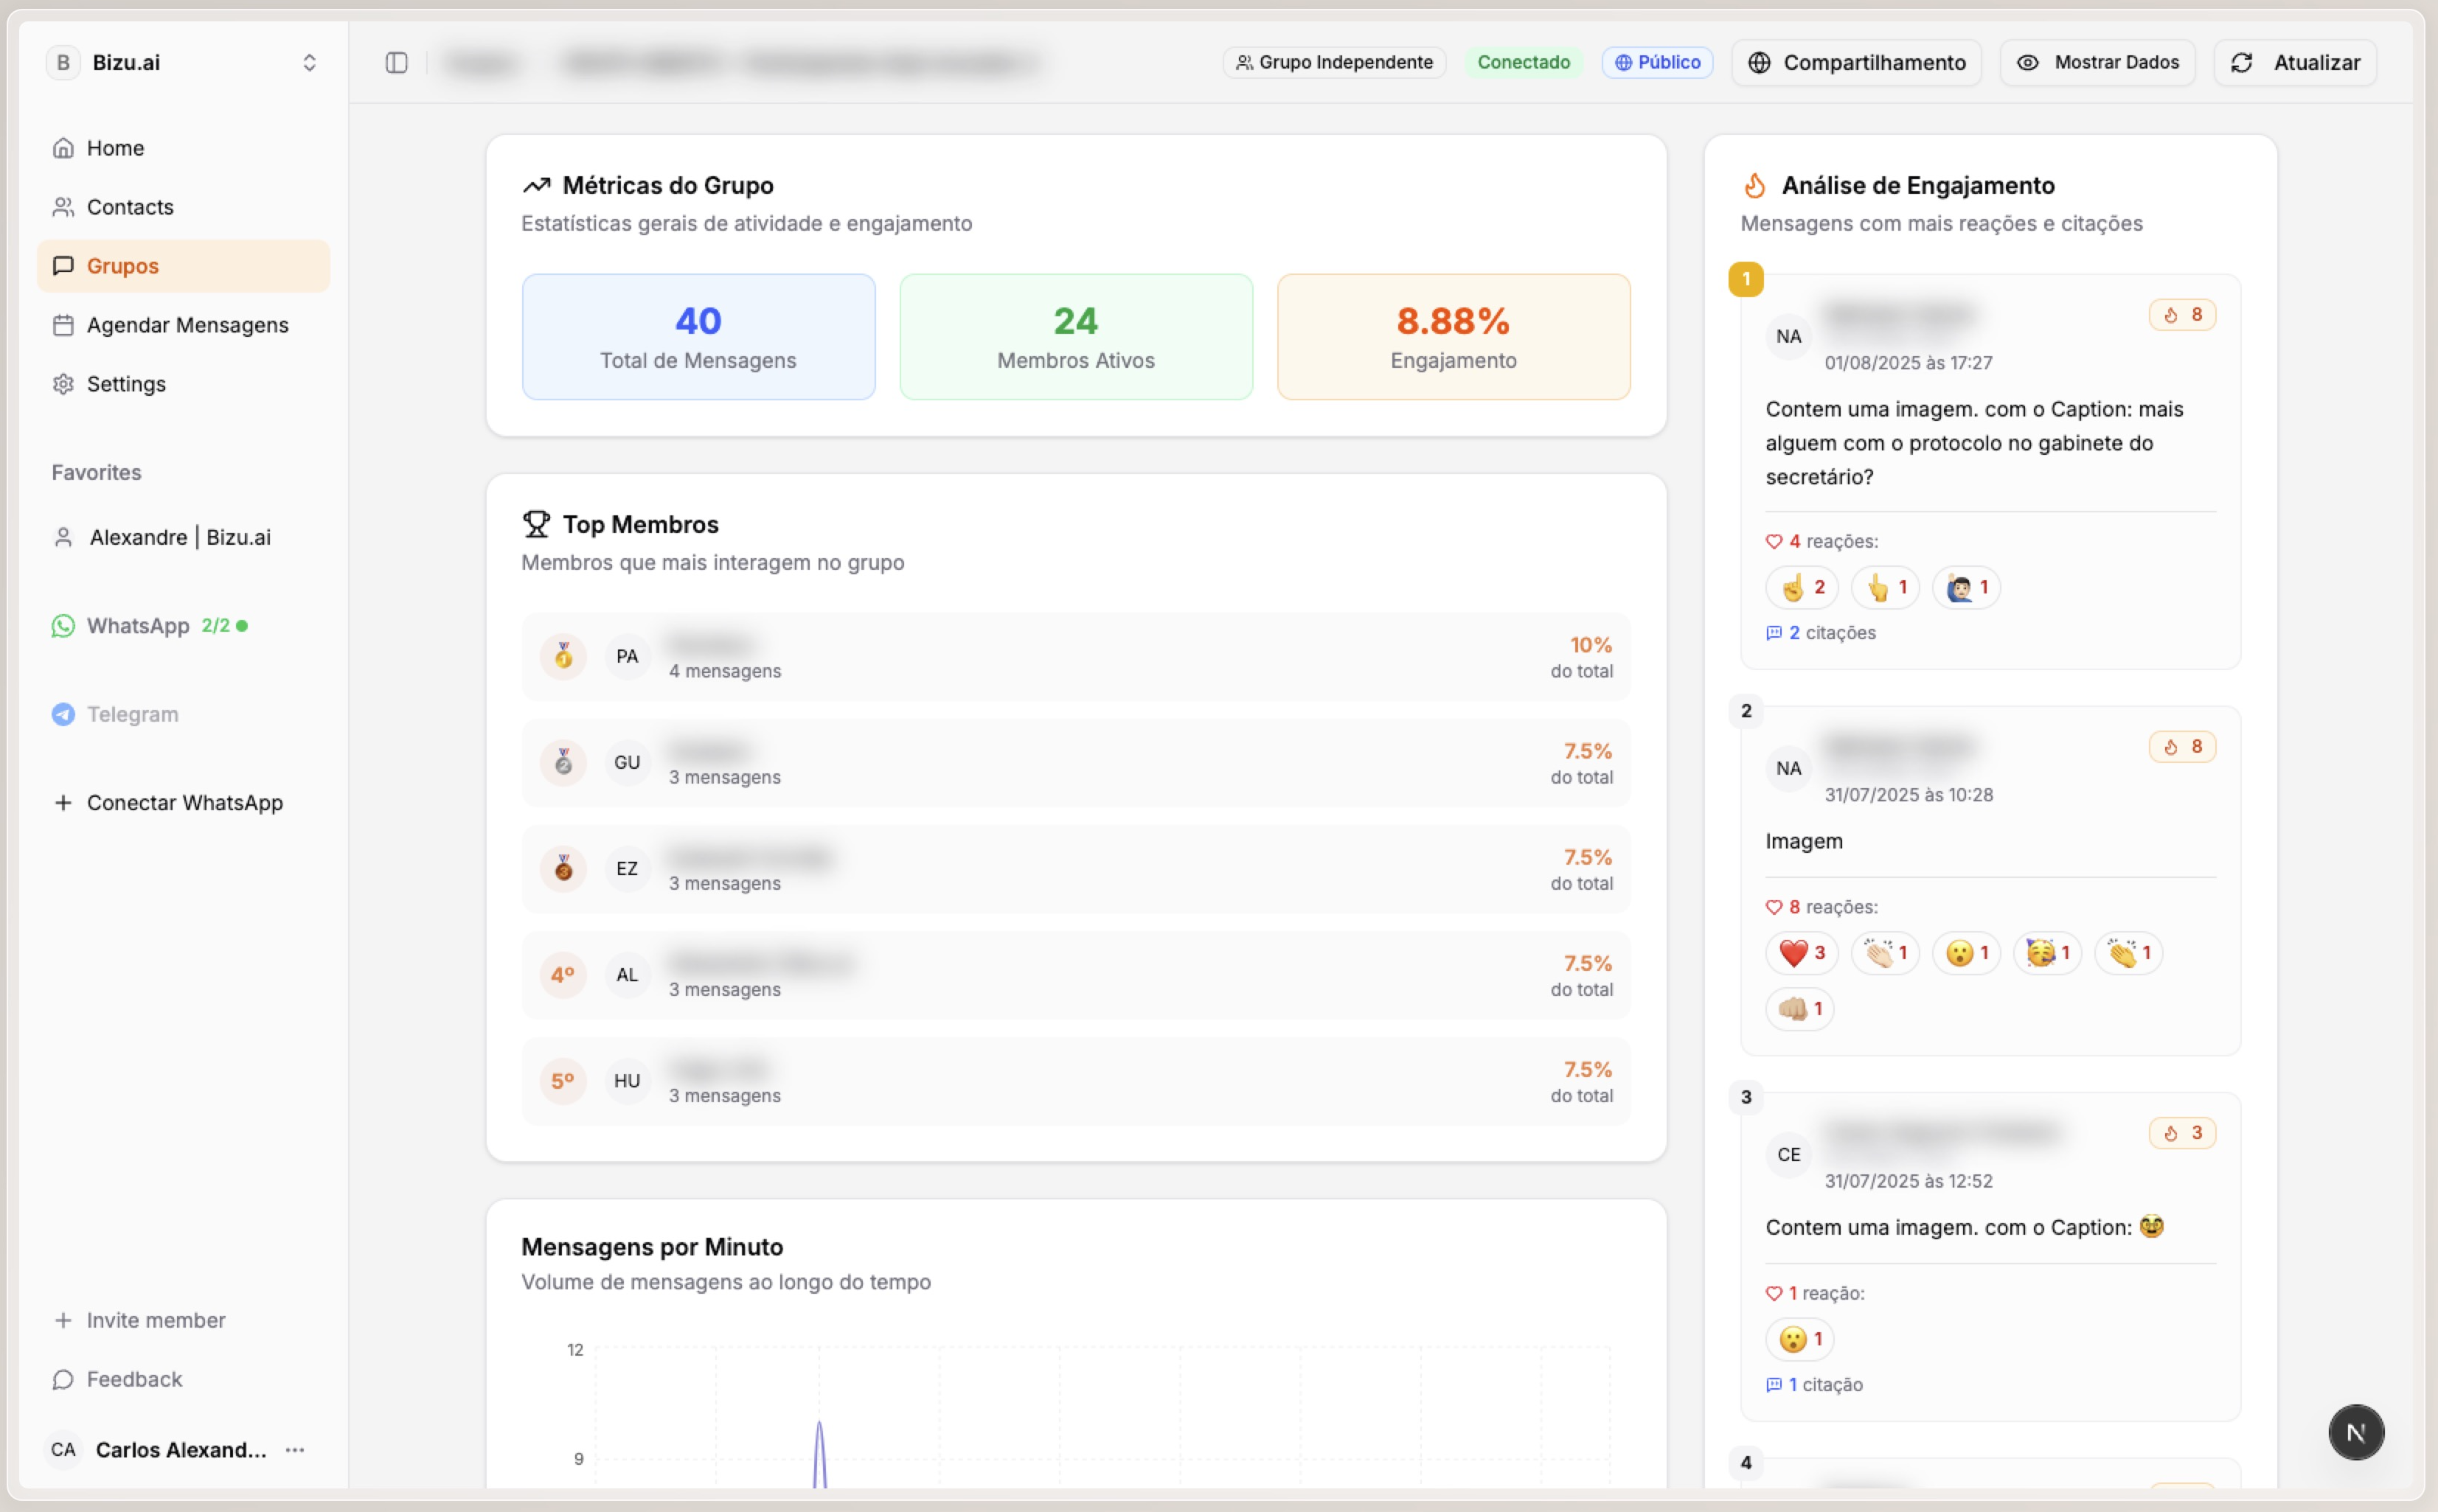The width and height of the screenshot is (2438, 1512).
Task: Click the round N button at bottom right
Action: pos(2356,1432)
